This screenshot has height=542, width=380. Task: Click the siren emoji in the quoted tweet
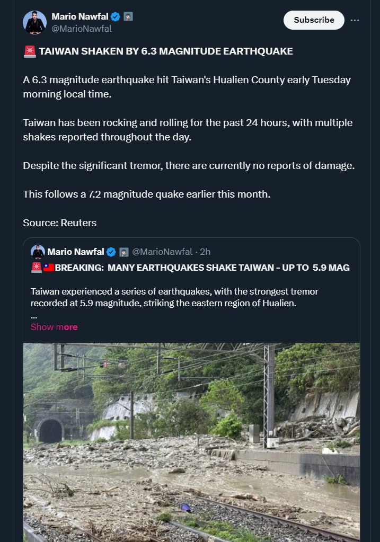pos(37,268)
